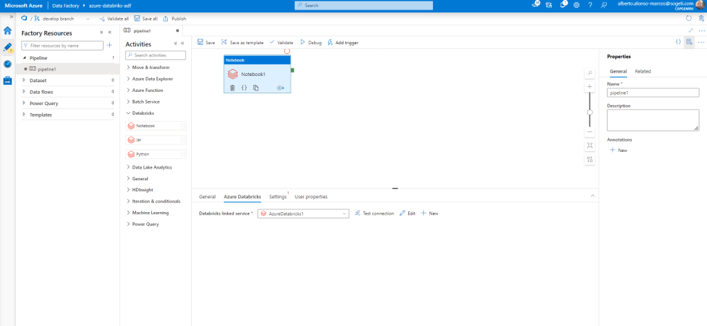Click the canvas zoom slider handle
This screenshot has height=326, width=707.
click(590, 112)
